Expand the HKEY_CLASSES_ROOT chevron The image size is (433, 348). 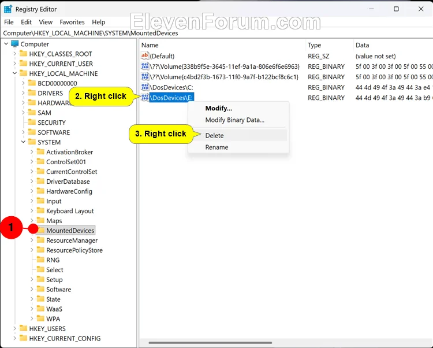coord(14,54)
